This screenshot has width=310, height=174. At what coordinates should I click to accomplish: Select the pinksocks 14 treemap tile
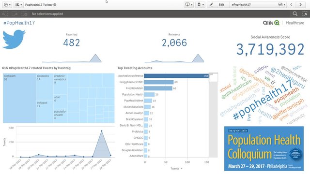tap(45, 87)
